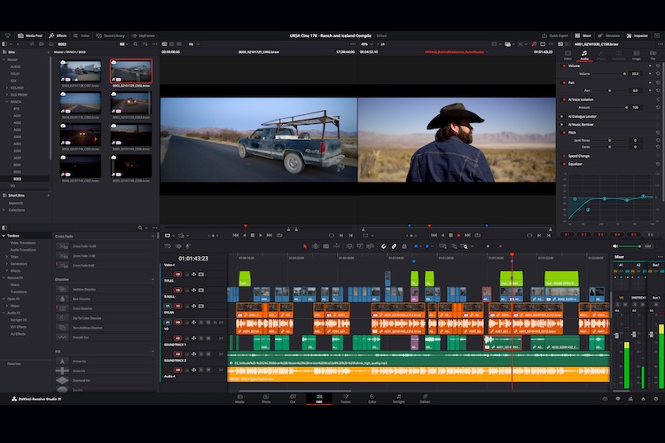Open the media pool thumbnail view dropdown
Screen dimensions: 665x443
click(124, 44)
